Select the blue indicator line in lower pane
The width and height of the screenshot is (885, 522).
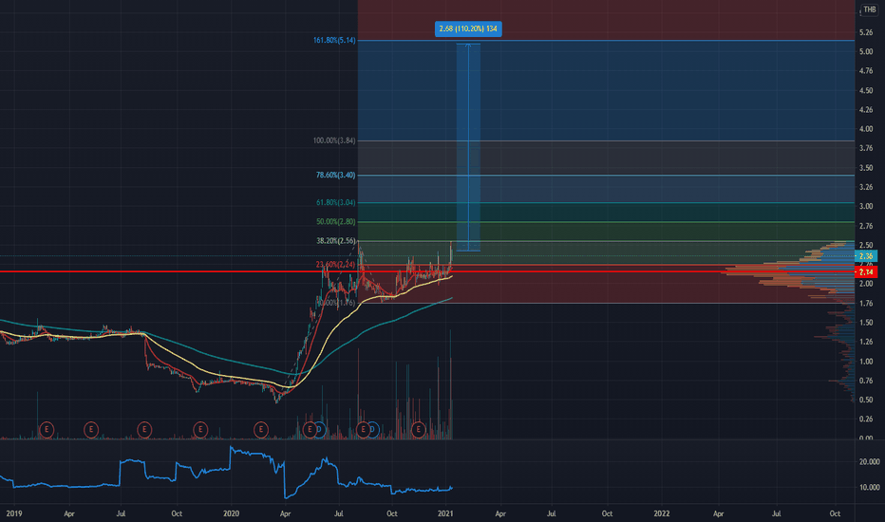click(x=226, y=472)
